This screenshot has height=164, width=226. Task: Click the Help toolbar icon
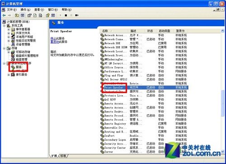[x=47, y=15]
